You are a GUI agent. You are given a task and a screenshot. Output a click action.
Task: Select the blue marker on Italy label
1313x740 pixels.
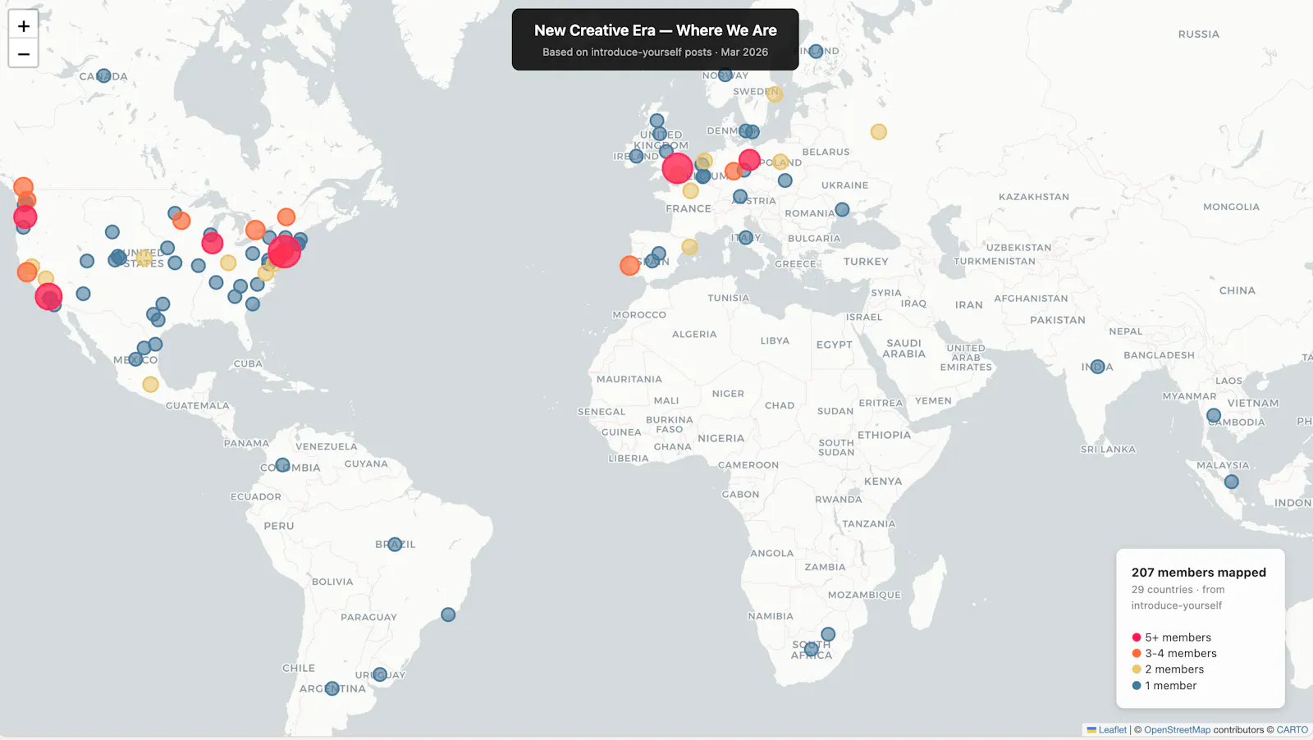point(745,237)
